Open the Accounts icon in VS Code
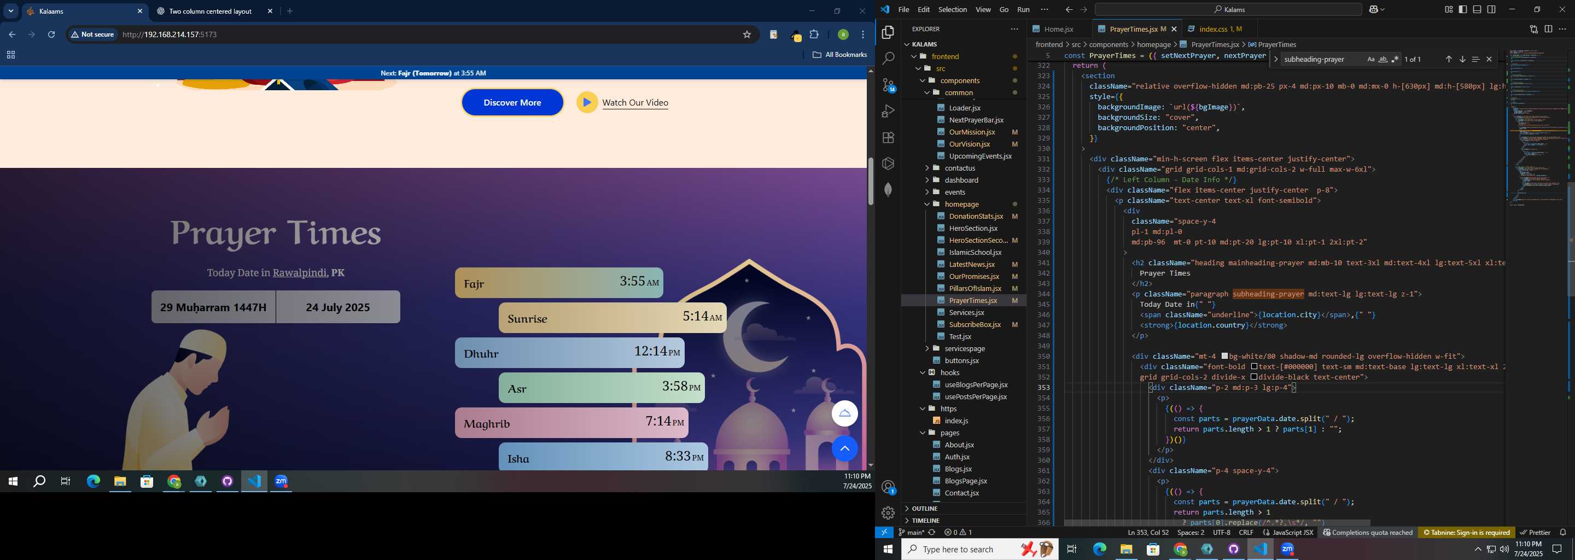The height and width of the screenshot is (560, 1575). (x=888, y=487)
